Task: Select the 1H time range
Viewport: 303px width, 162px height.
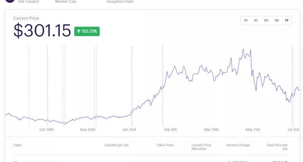Action: 246,20
